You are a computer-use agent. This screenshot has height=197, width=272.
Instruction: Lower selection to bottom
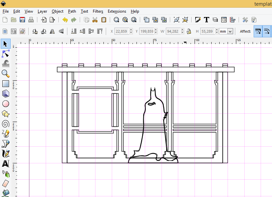[74, 31]
